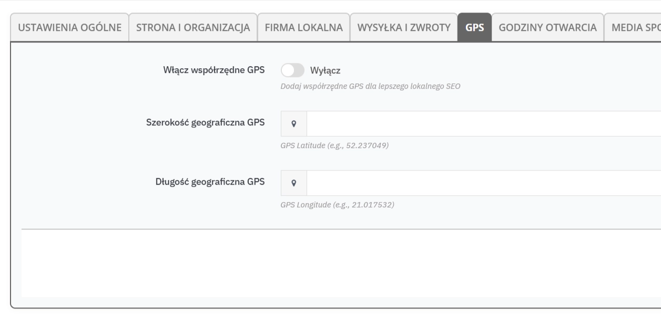Click the GPS Latitude example hint text
This screenshot has height=318, width=661.
tap(334, 145)
